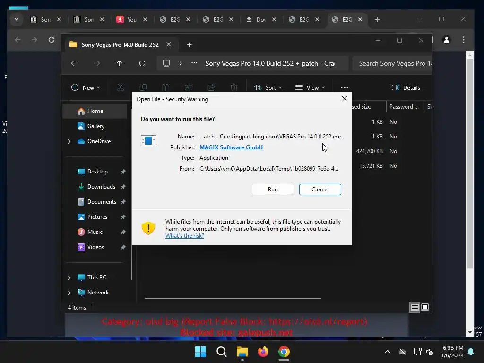Open the View dropdown menu

tap(310, 87)
